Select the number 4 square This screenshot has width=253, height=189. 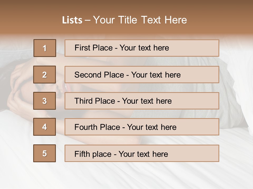pyautogui.click(x=45, y=127)
